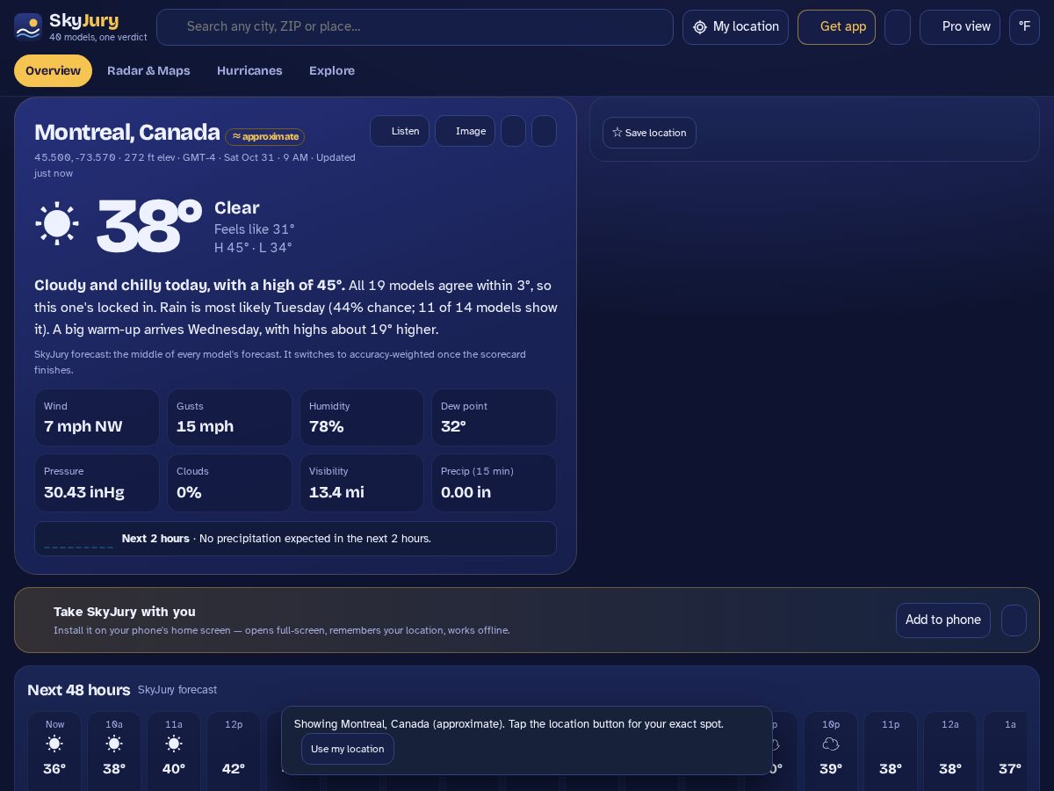Image resolution: width=1054 pixels, height=791 pixels.
Task: Open the Overview tab
Action: 53,70
